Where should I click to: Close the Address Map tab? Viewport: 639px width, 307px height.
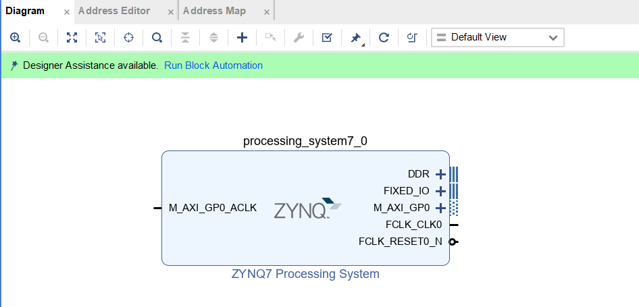[x=267, y=13]
